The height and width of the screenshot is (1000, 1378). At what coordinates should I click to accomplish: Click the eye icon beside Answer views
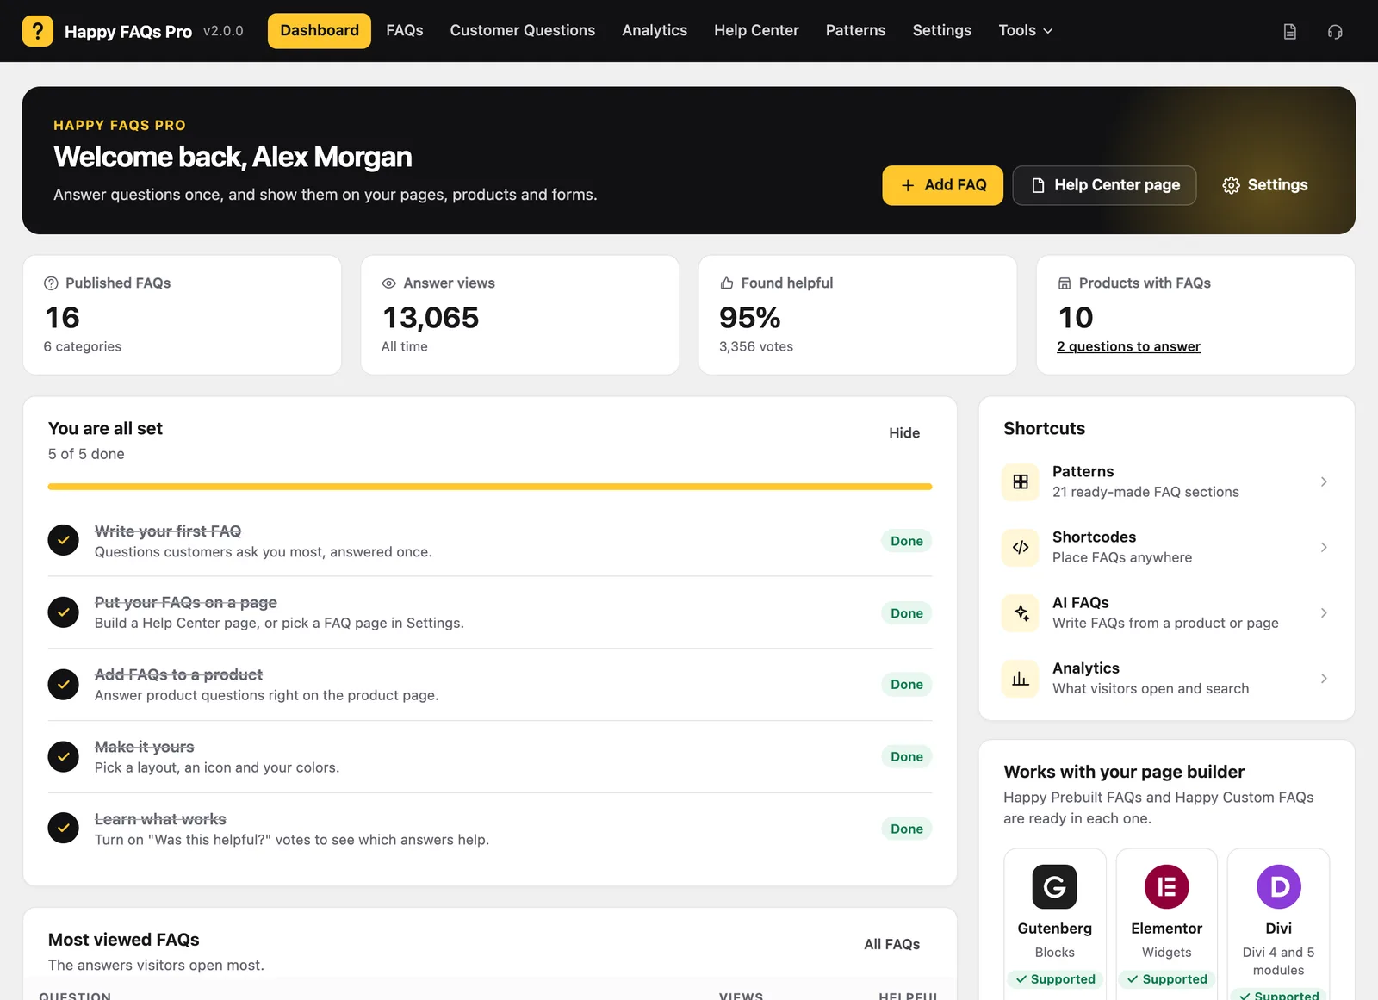(x=388, y=283)
